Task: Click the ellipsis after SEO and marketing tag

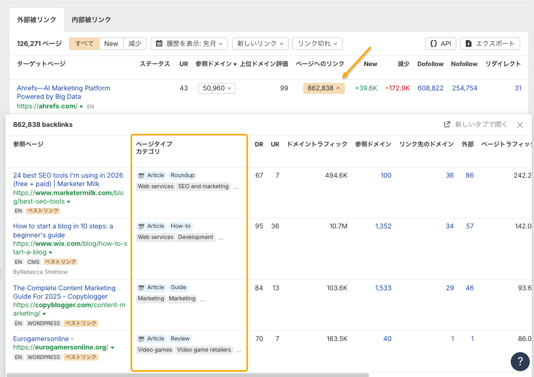Action: [236, 187]
